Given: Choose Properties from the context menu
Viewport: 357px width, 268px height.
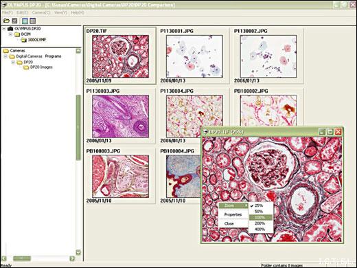Looking at the screenshot, I should (x=233, y=214).
